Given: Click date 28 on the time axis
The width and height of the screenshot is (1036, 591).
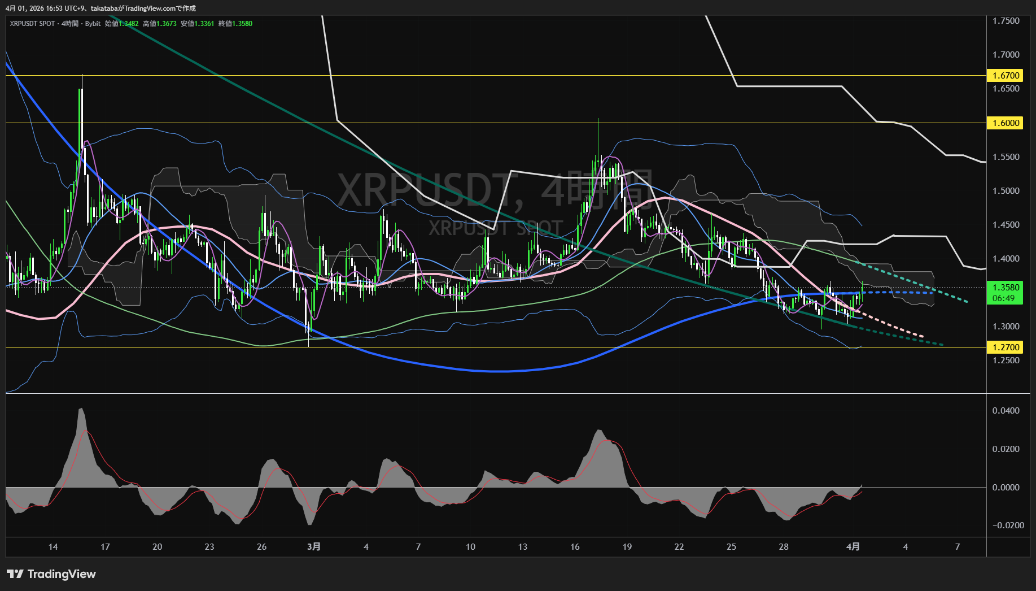Looking at the screenshot, I should coord(784,547).
